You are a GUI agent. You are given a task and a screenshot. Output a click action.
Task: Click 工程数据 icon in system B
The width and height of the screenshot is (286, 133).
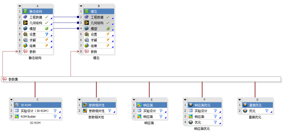click(87, 17)
